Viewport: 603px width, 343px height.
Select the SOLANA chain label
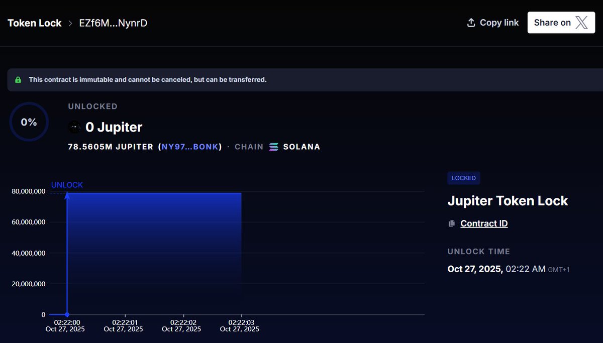pyautogui.click(x=301, y=147)
